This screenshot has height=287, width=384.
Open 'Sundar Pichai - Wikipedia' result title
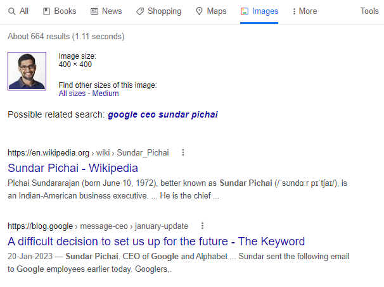(x=73, y=168)
